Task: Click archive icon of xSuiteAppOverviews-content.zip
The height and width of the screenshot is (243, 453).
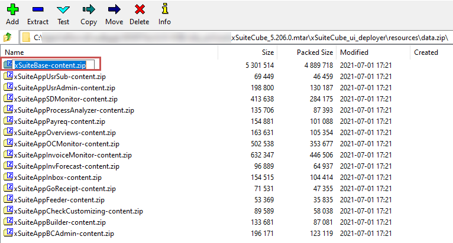Action: (8, 132)
